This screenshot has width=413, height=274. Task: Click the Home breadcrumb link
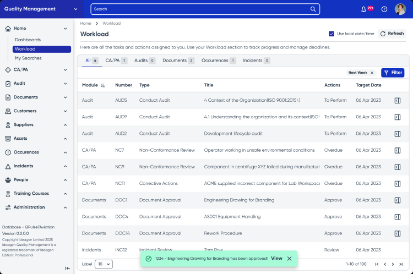click(85, 24)
